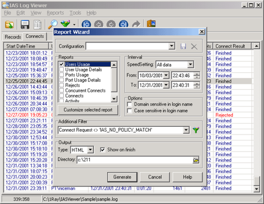Viewport: 264px width, 204px height.
Task: Delete configuration with the X icon
Action: 194,46
